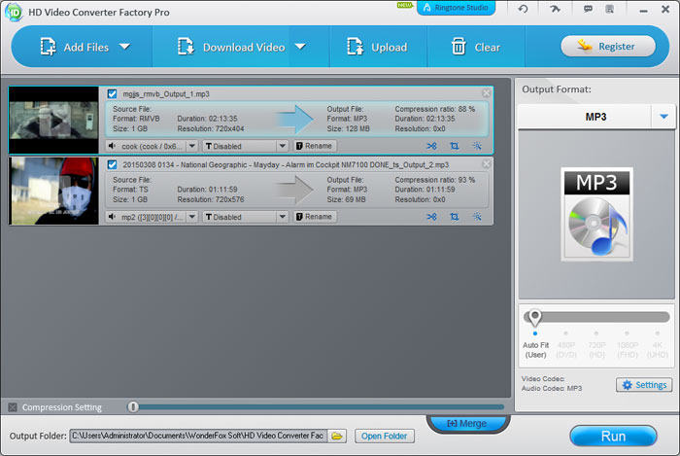680x456 pixels.
Task: Click the 480P (DVD) resolution label
Action: point(566,350)
